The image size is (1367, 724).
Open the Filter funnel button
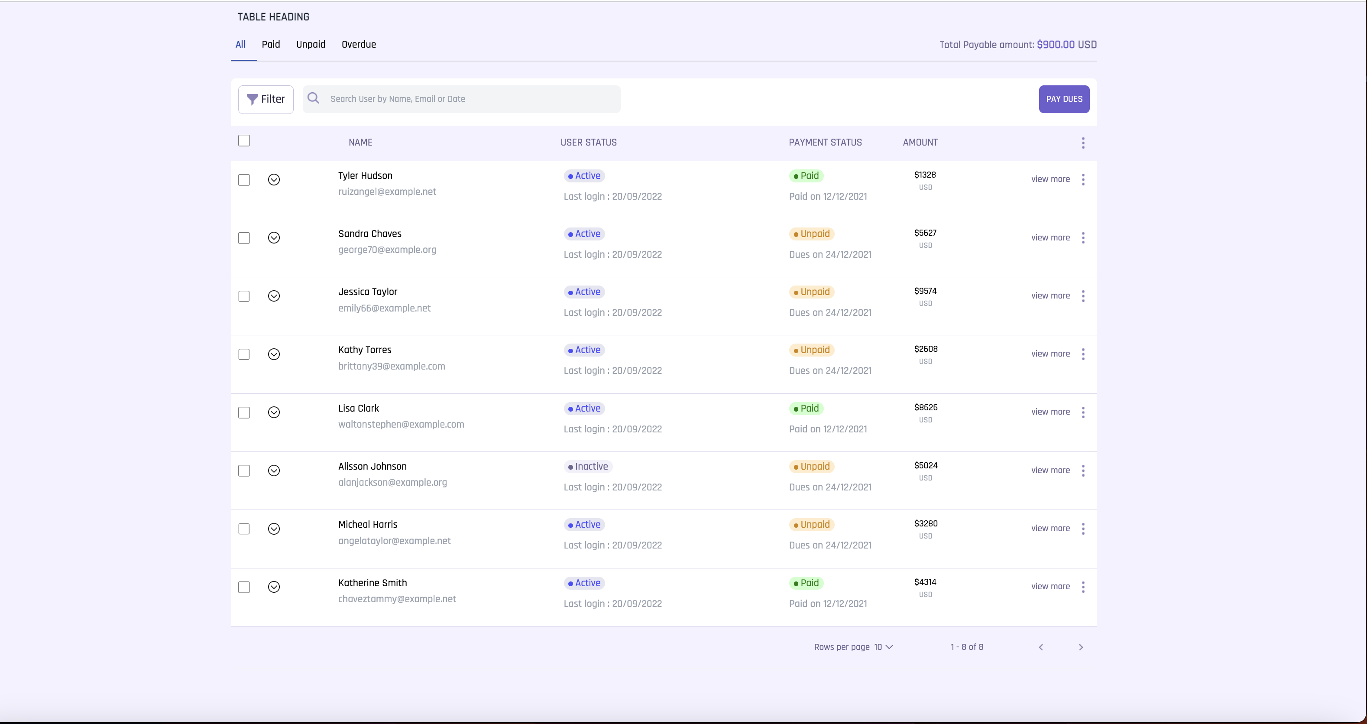click(266, 99)
